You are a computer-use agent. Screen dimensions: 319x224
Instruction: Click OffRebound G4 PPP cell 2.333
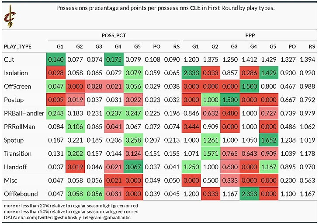coord(253,194)
